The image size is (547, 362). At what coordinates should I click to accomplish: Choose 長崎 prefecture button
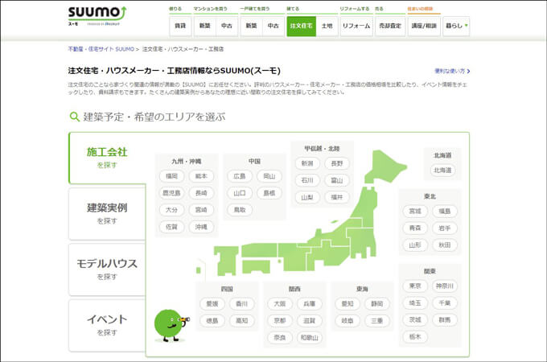tap(201, 193)
